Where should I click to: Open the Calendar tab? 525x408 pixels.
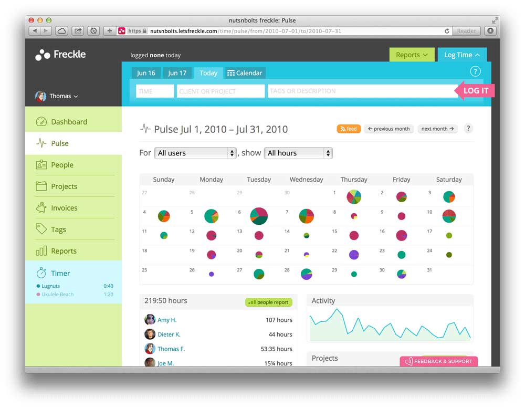click(x=245, y=73)
